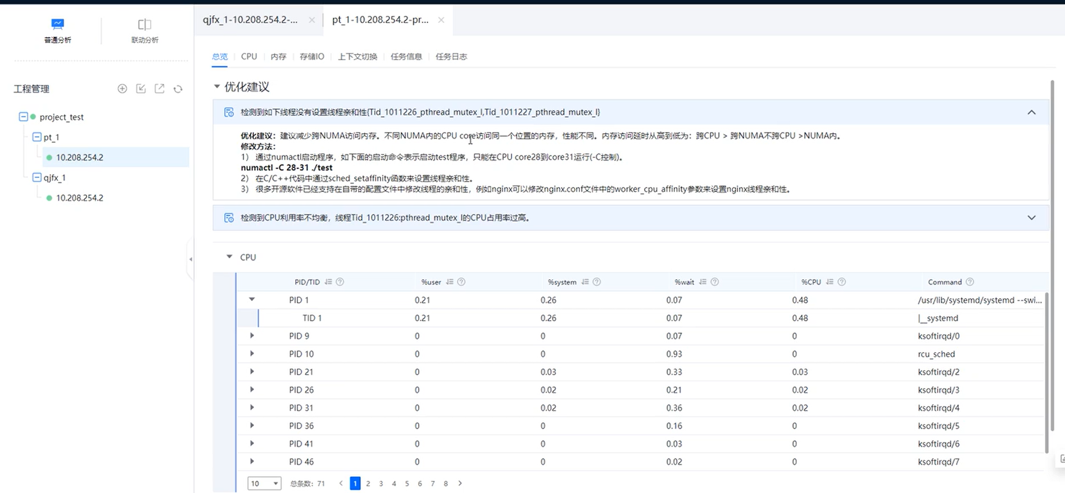Sort the table by %wait

[x=703, y=282]
